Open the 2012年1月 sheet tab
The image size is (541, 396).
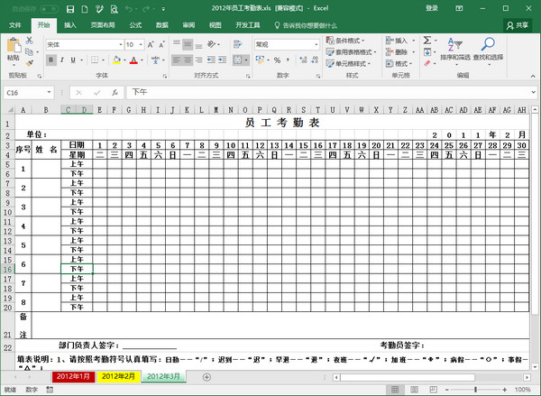click(72, 375)
